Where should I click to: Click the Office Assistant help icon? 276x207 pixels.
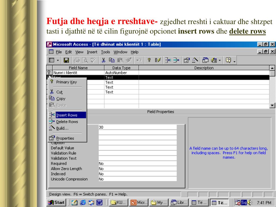(228, 60)
